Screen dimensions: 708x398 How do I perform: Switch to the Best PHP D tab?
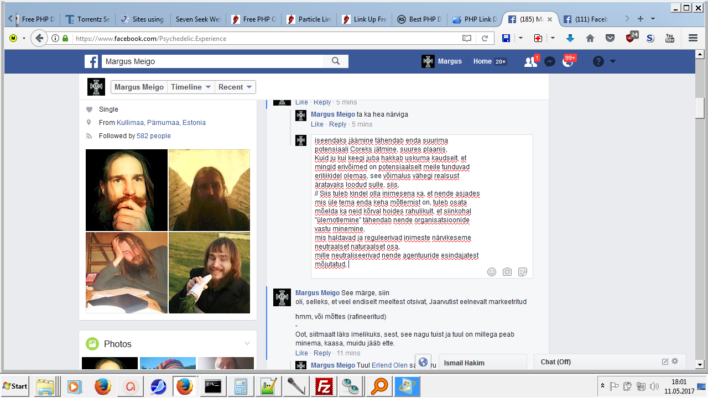(419, 19)
